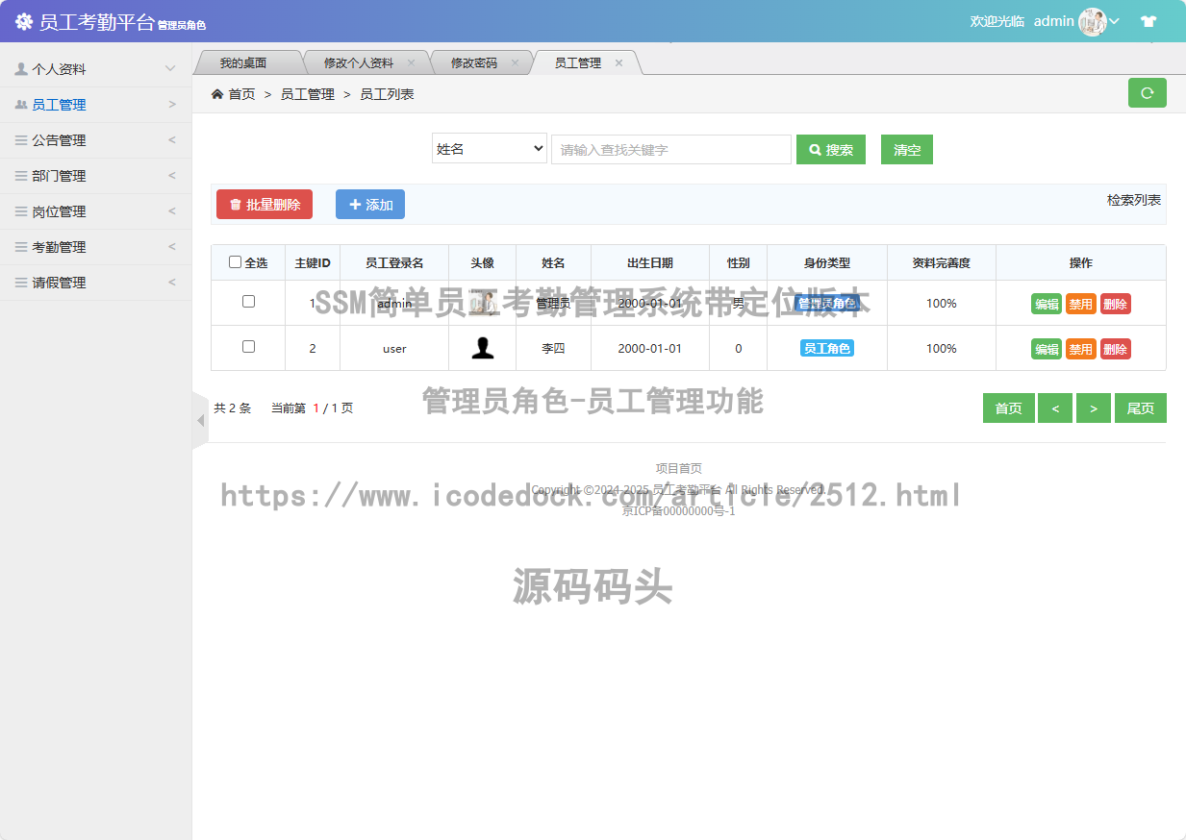Click 删除 for the user row
Viewport: 1186px width, 840px height.
[x=1116, y=349]
